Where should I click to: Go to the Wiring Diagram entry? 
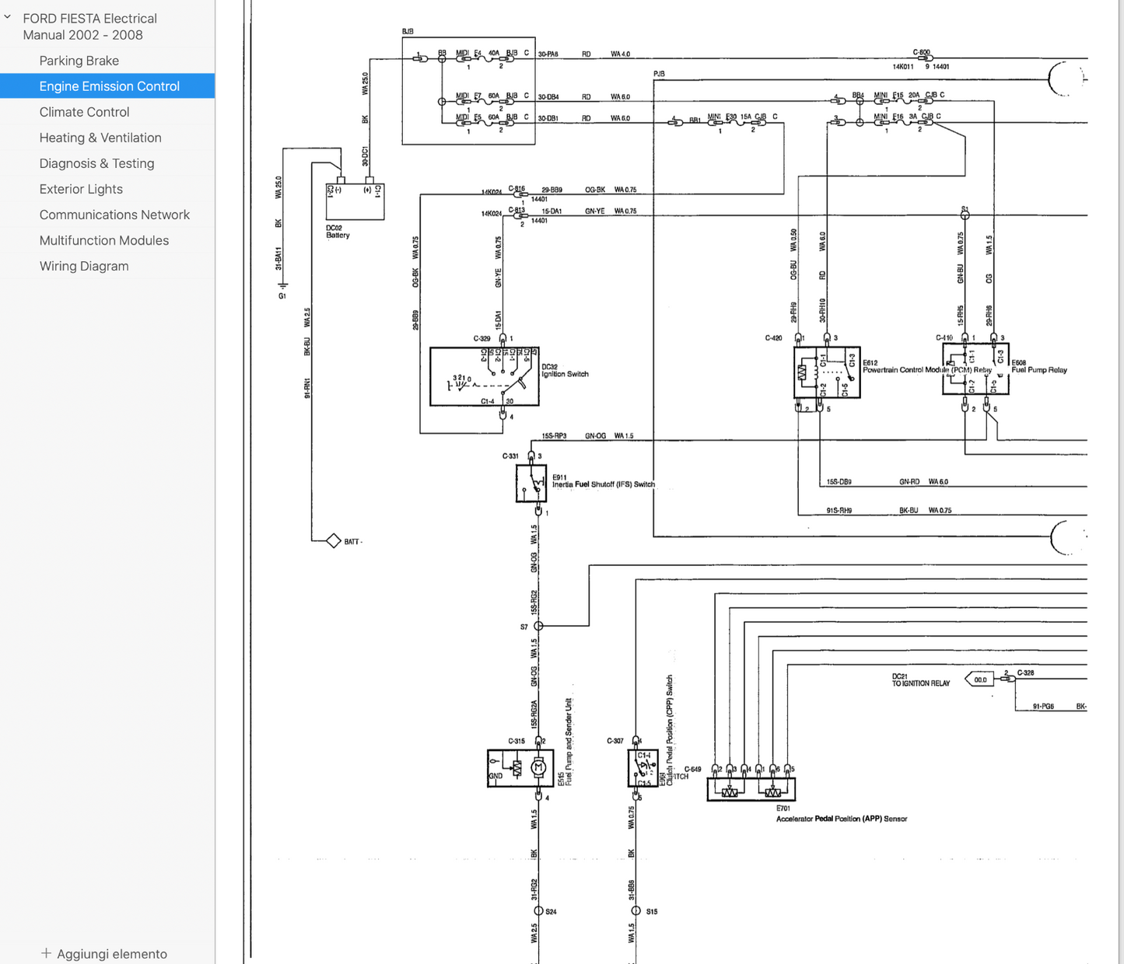click(84, 266)
